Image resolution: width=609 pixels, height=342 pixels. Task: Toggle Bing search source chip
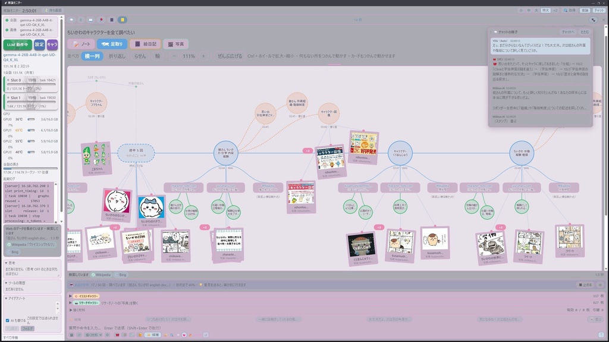tap(121, 275)
